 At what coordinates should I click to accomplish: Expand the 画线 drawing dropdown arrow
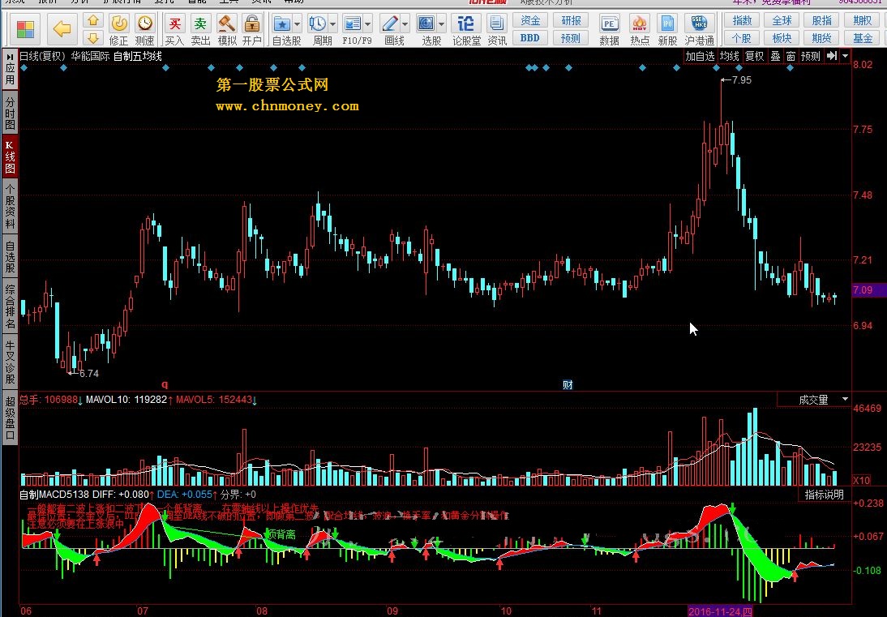pos(405,24)
